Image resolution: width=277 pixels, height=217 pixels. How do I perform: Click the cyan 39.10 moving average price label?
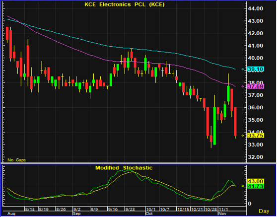click(x=256, y=69)
